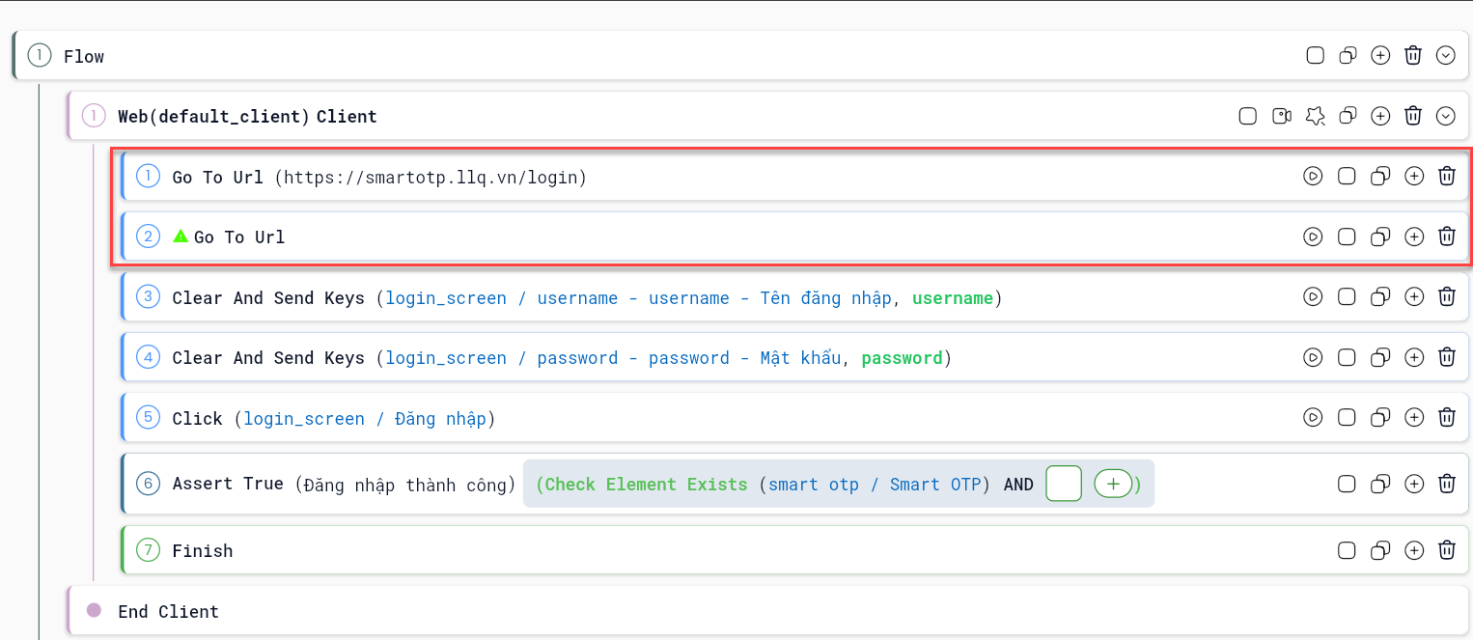Select the Finish step label

pyautogui.click(x=203, y=550)
